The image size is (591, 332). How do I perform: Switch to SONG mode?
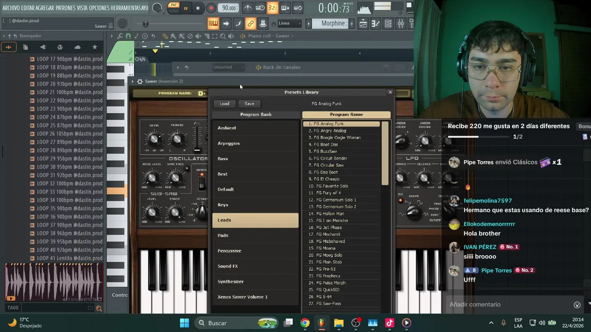pos(174,11)
